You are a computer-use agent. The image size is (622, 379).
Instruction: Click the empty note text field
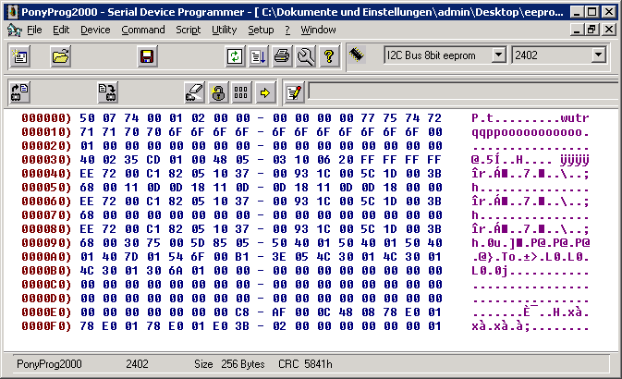click(463, 92)
